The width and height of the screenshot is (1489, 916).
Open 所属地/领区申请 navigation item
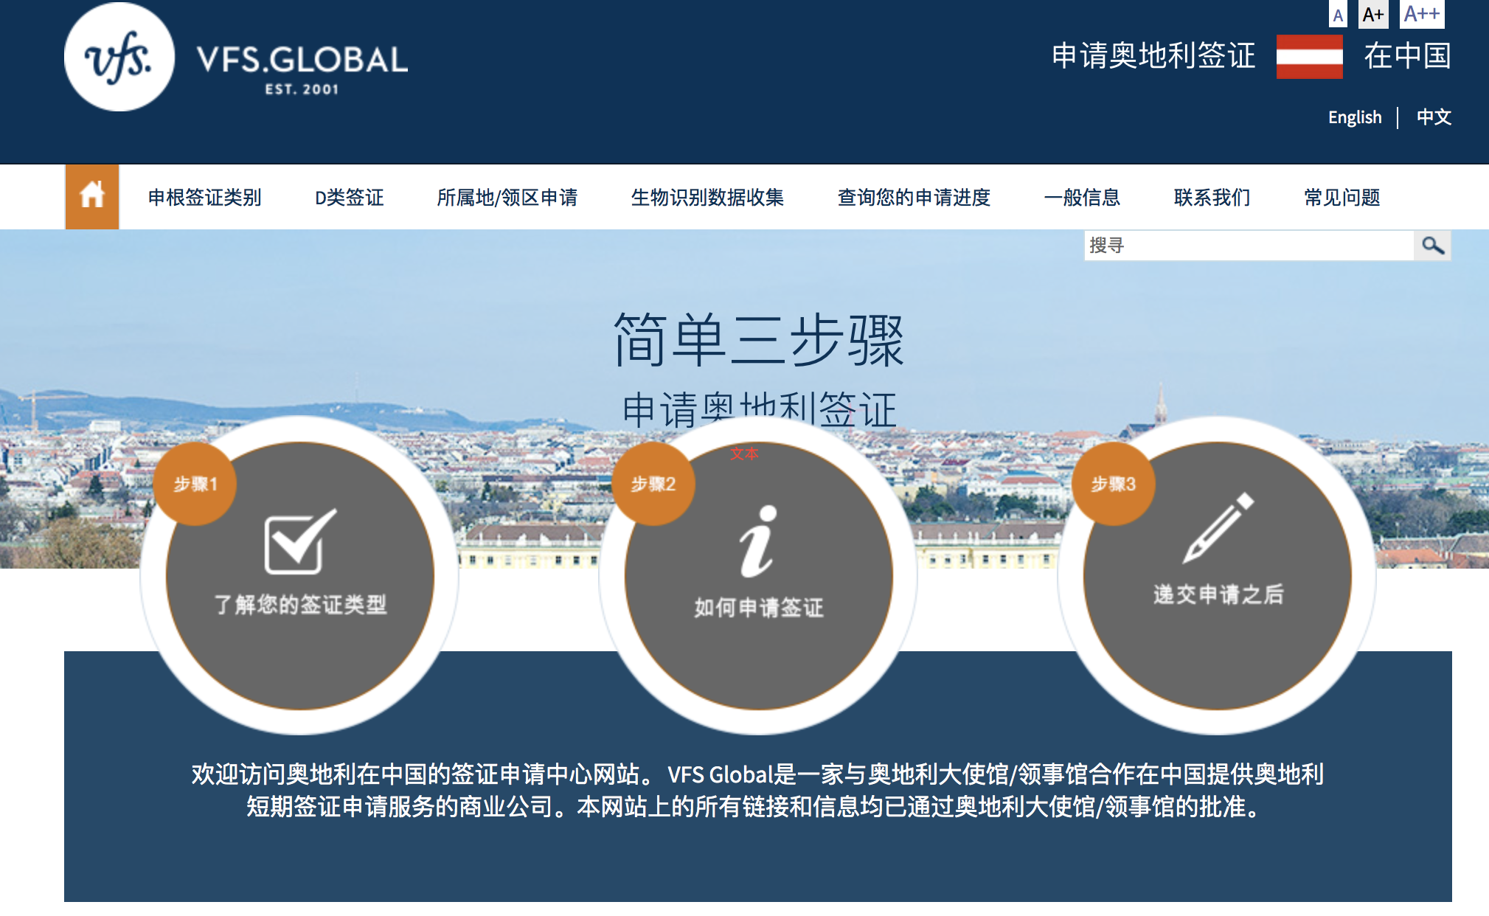coord(507,198)
